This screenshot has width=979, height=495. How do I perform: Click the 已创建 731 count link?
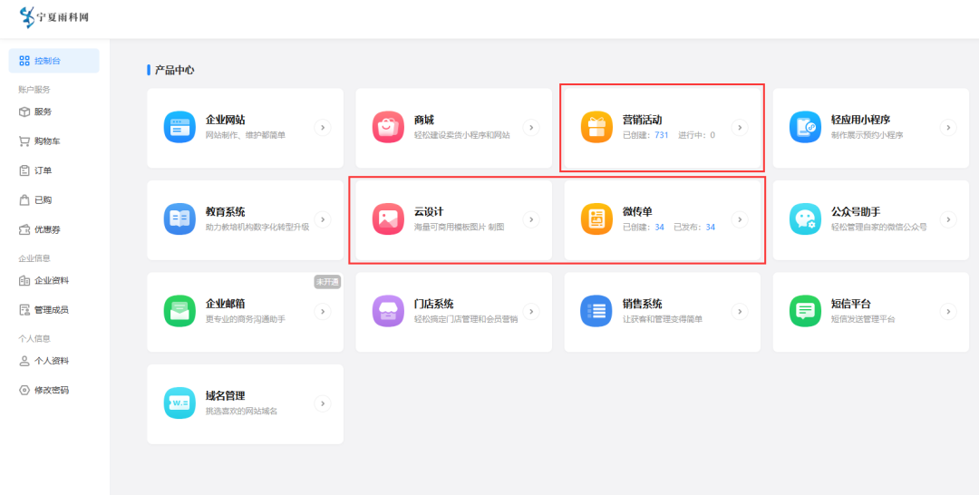661,135
